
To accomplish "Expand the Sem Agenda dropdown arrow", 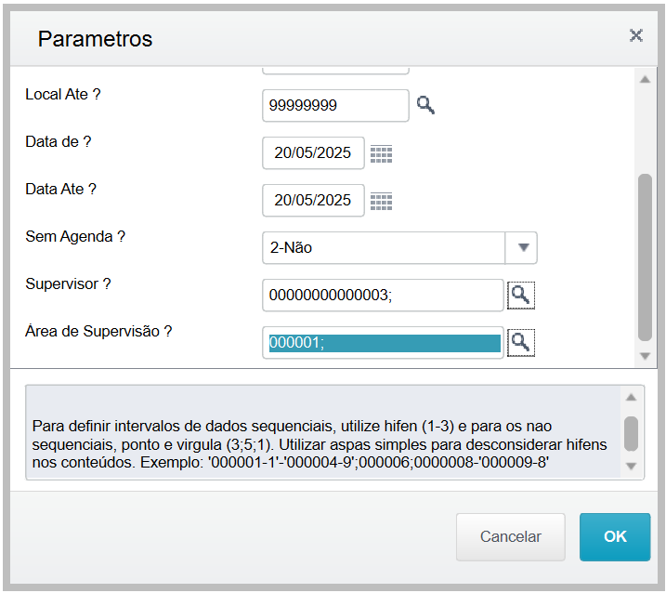I will (x=522, y=248).
